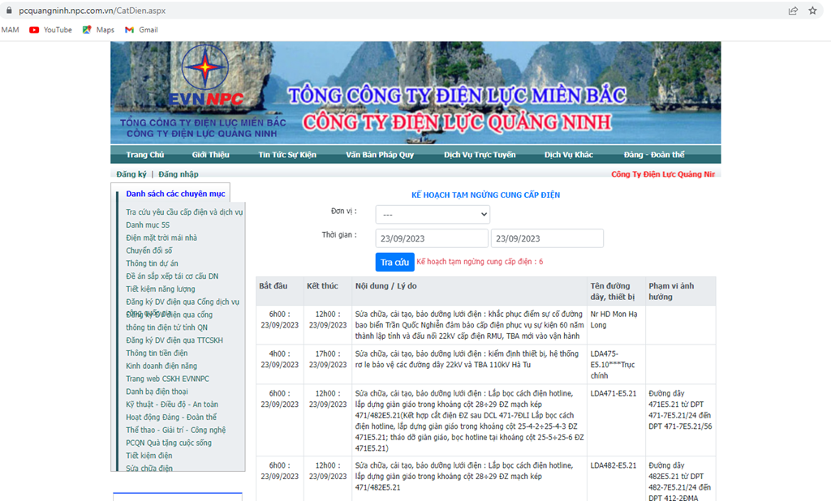
Task: Open the Dịch Vụ Trực Tuyến menu
Action: coord(480,155)
